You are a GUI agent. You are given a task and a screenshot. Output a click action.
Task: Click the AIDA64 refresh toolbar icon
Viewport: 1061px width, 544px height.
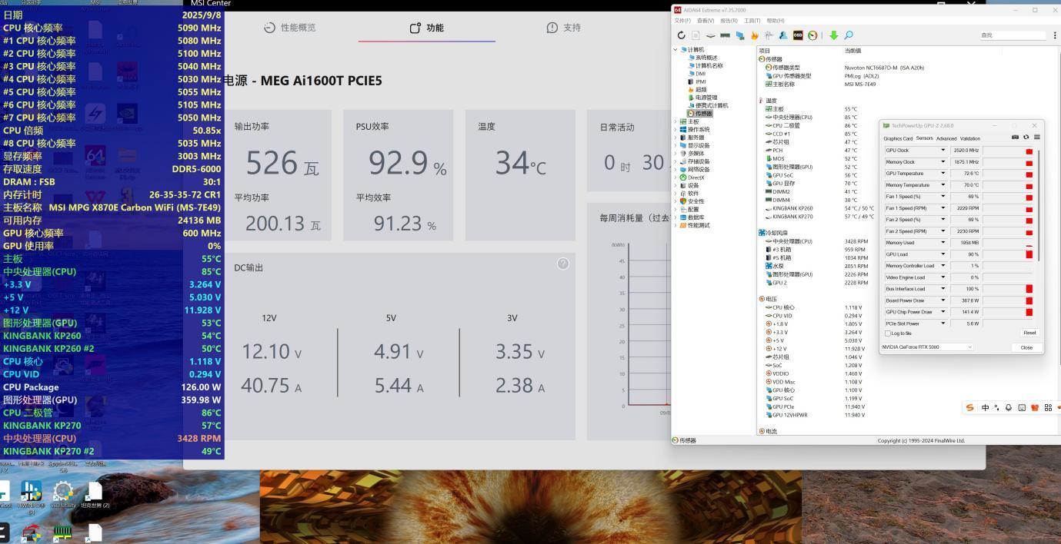point(682,35)
